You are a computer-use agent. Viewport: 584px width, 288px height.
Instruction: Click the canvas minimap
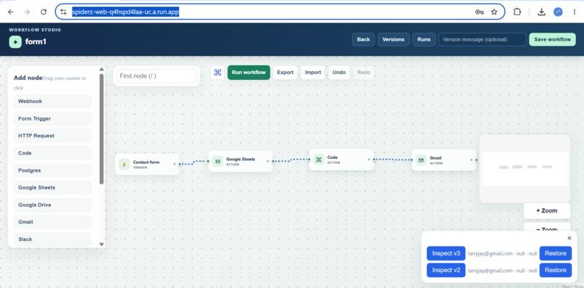525,168
